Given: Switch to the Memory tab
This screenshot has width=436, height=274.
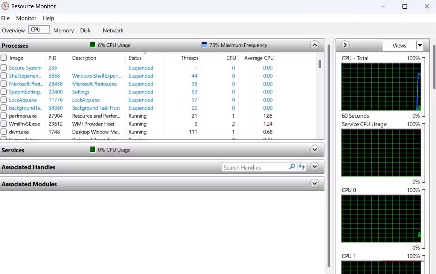Looking at the screenshot, I should [x=63, y=31].
